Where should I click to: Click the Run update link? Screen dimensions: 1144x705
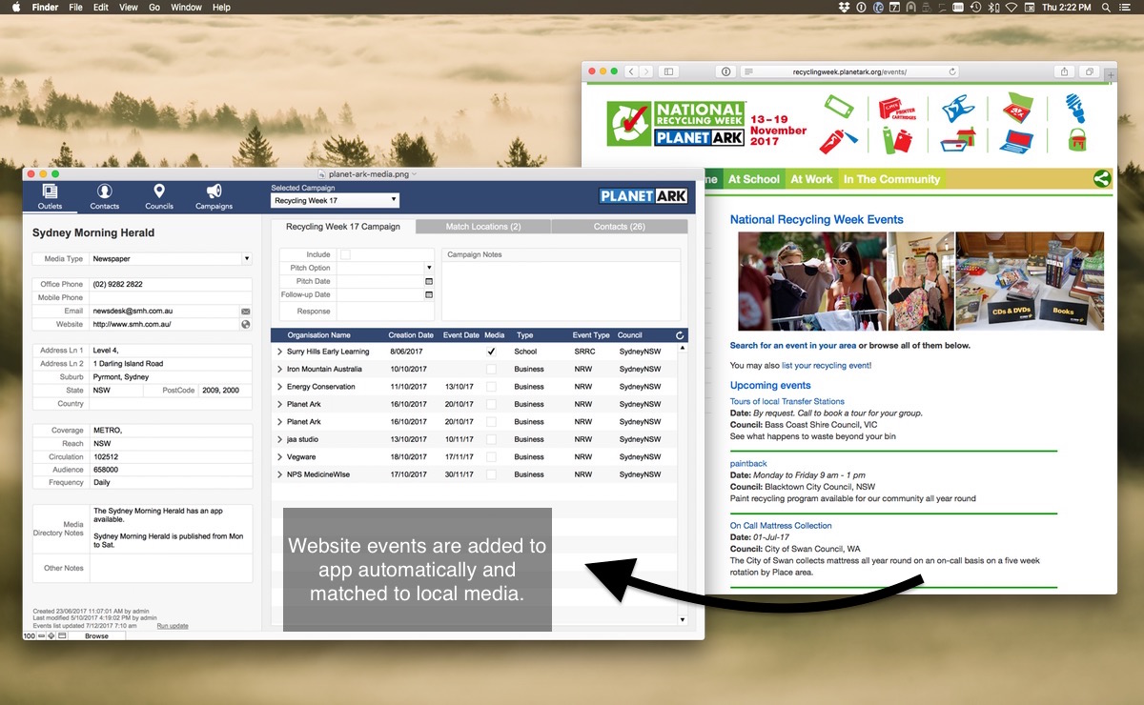[173, 626]
